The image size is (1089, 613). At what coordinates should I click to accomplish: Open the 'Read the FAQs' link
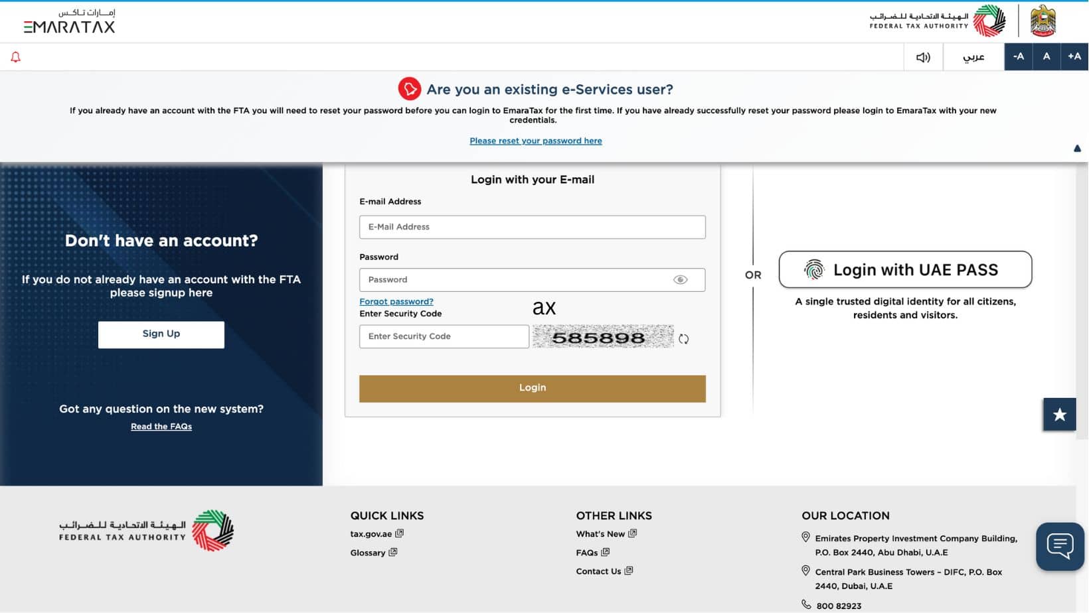(161, 427)
